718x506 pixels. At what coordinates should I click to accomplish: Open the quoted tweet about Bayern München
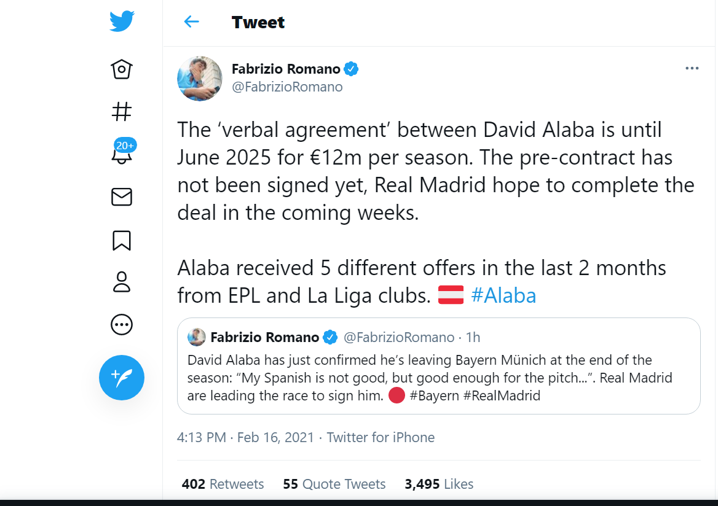(x=439, y=366)
